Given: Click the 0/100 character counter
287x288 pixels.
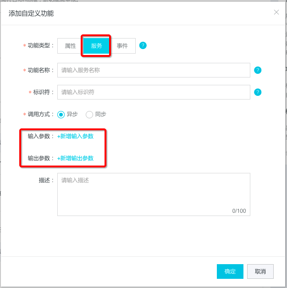Looking at the screenshot, I should [x=239, y=211].
